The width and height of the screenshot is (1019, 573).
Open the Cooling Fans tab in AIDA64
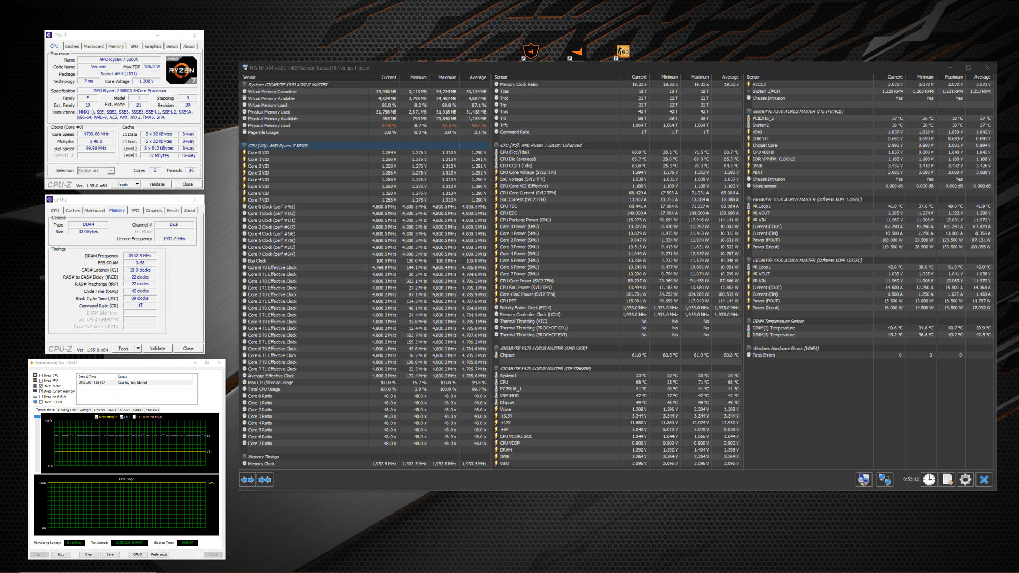point(67,410)
